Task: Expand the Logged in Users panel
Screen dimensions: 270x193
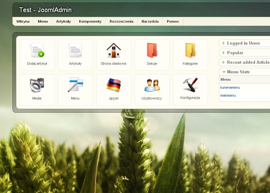Action: click(x=243, y=43)
